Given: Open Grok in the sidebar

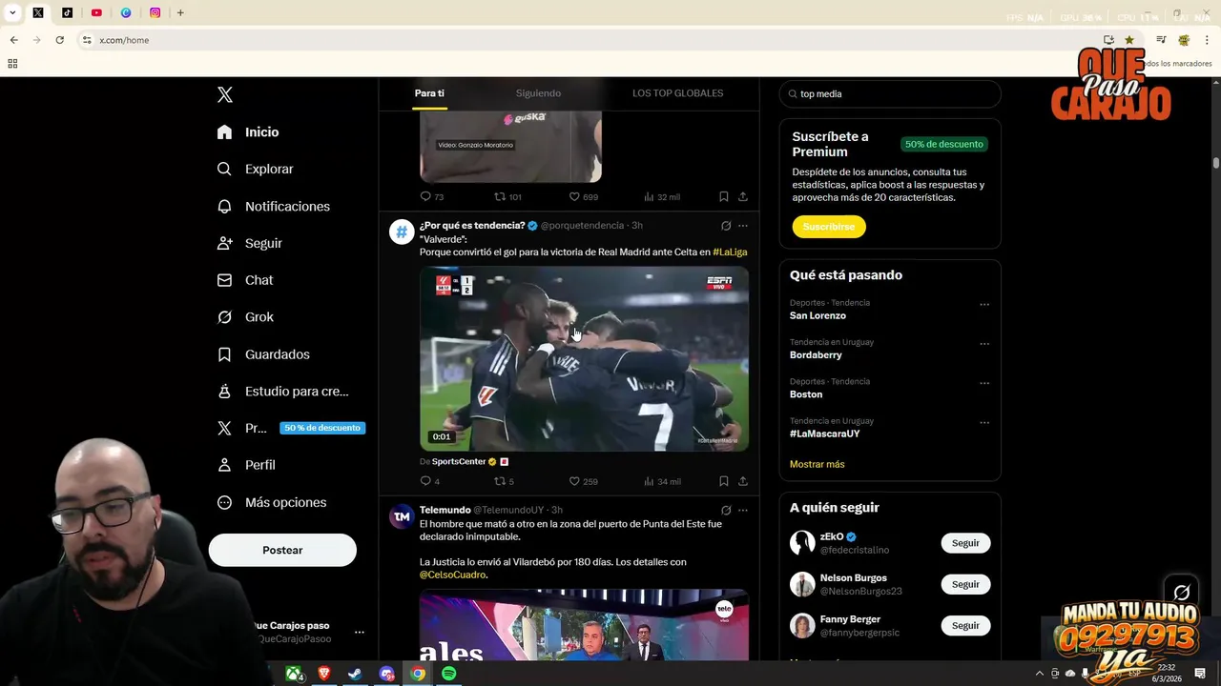Looking at the screenshot, I should [x=244, y=317].
